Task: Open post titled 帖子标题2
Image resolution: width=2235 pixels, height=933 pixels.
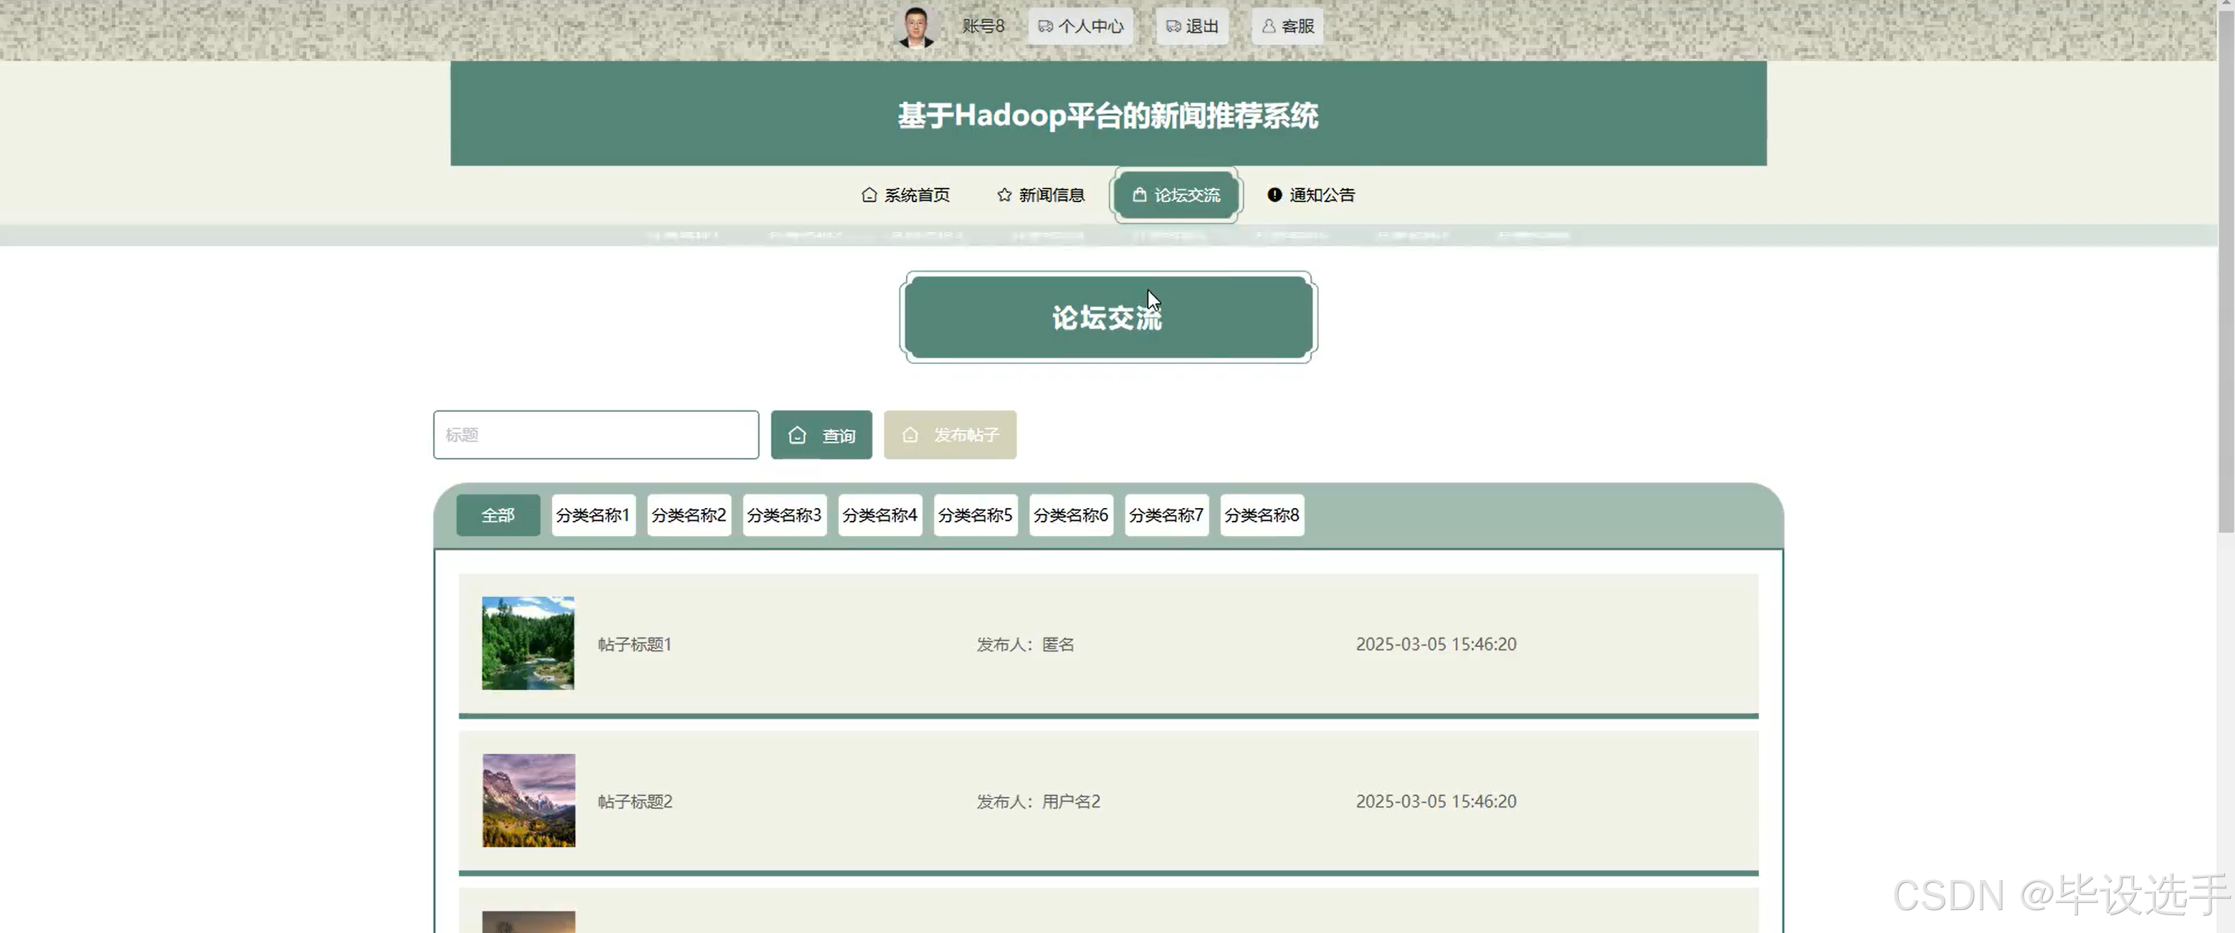Action: [x=635, y=801]
